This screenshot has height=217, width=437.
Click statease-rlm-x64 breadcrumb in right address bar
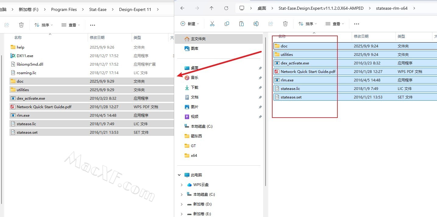(x=392, y=8)
